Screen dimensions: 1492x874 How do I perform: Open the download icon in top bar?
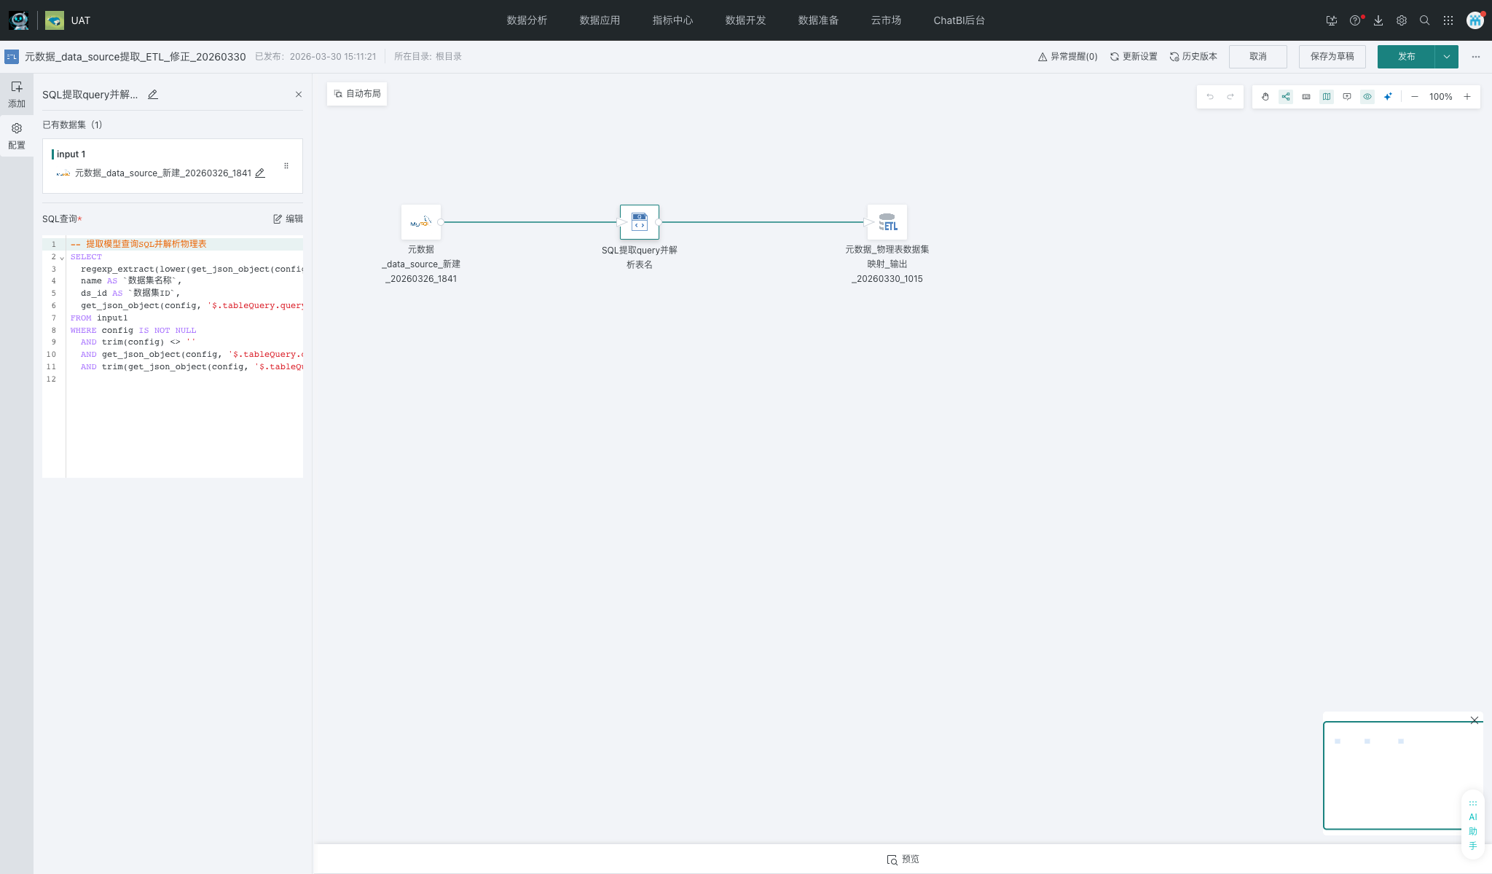(x=1378, y=20)
